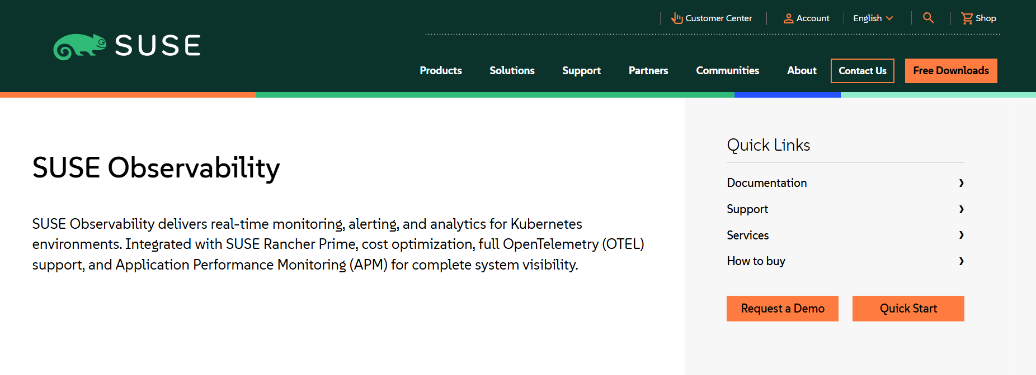
Task: Select About in the navigation bar
Action: (802, 71)
